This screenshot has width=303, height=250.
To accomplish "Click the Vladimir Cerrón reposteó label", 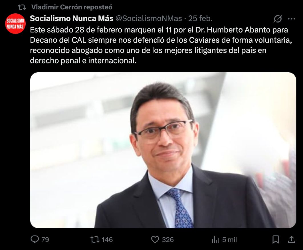I will tap(72, 7).
